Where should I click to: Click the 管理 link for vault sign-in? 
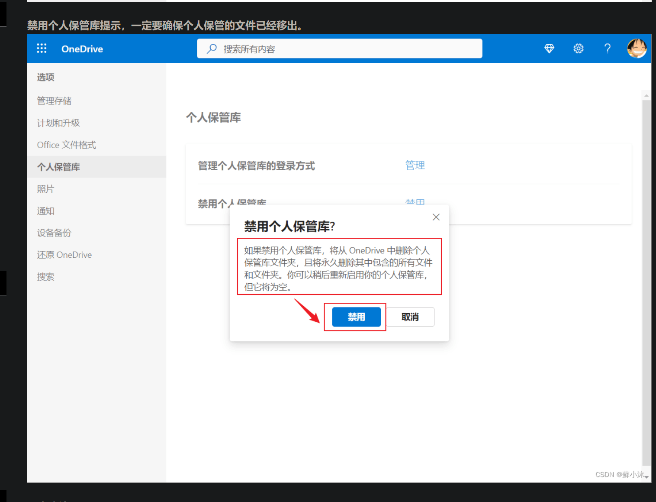click(415, 165)
